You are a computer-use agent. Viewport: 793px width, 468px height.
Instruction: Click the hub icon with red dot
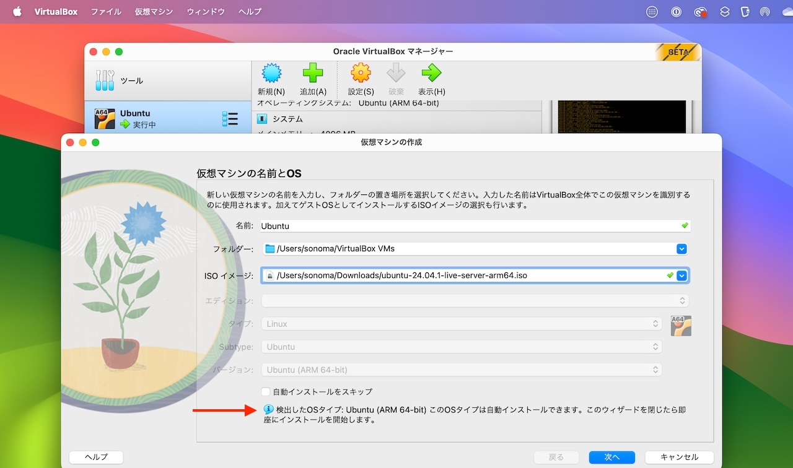pos(701,12)
